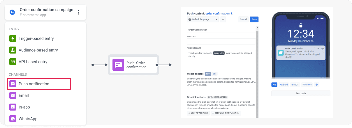Choose the Email channel icon

click(x=13, y=95)
